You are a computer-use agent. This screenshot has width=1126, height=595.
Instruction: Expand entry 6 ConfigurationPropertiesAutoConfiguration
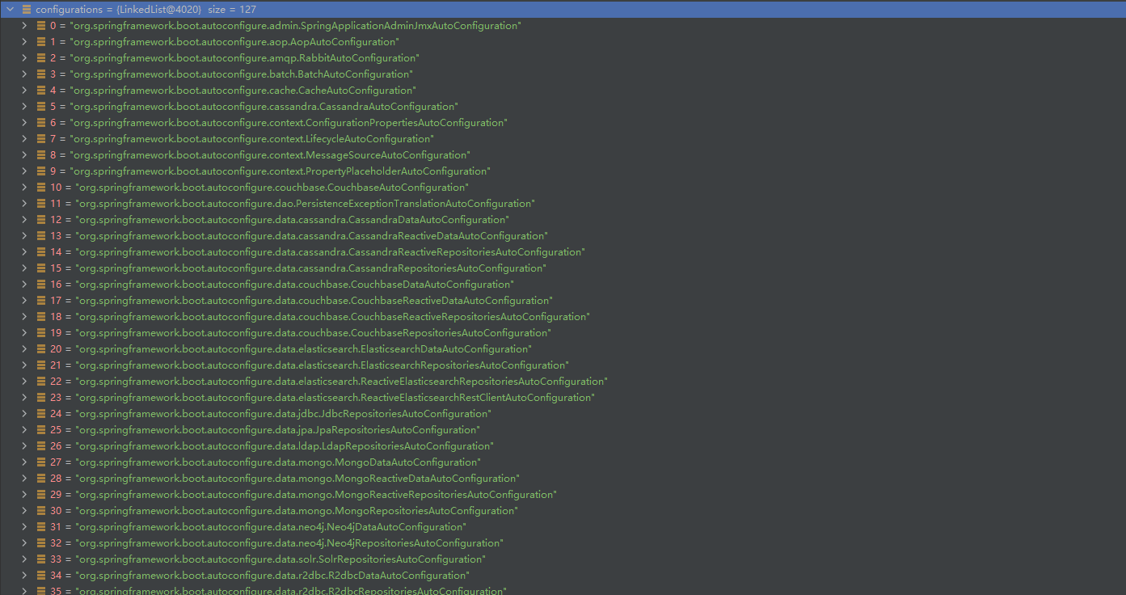(x=24, y=123)
